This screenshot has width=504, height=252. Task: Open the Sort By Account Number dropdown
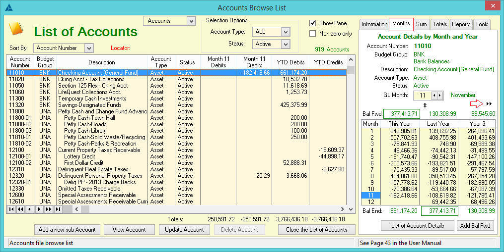point(89,48)
